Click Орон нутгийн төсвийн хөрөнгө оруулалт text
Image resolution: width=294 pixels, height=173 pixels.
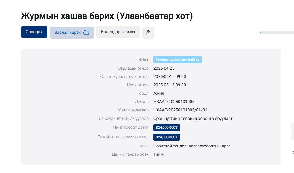point(193,119)
